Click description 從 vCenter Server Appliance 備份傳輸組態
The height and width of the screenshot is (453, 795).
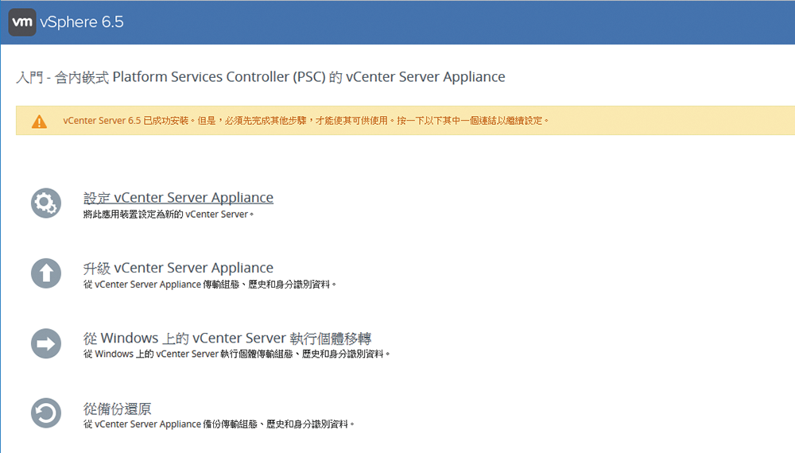click(x=219, y=424)
